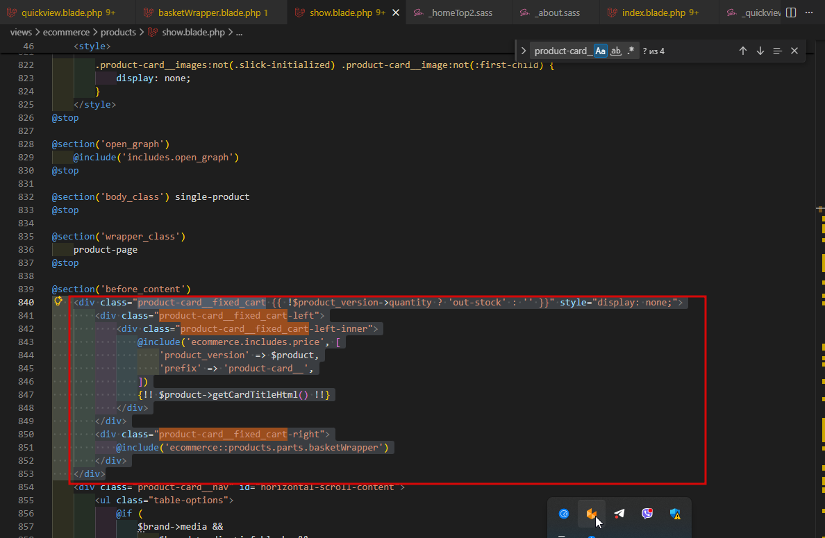
Task: Expand the replace field chevron
Action: pos(524,51)
